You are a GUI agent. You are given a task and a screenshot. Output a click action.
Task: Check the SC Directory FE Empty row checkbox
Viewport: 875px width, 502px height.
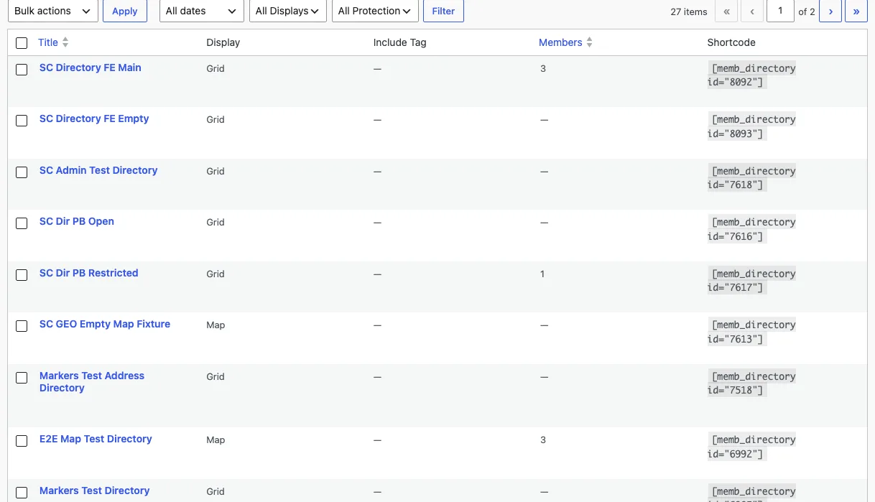pyautogui.click(x=22, y=121)
